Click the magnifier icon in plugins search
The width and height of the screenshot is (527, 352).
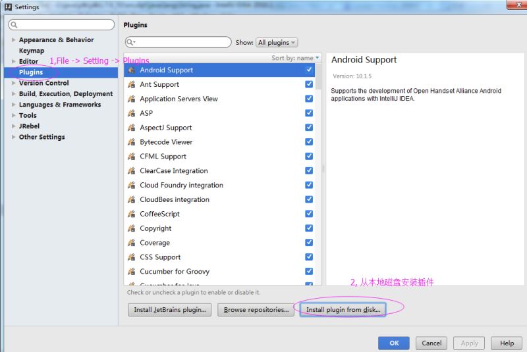pyautogui.click(x=130, y=42)
